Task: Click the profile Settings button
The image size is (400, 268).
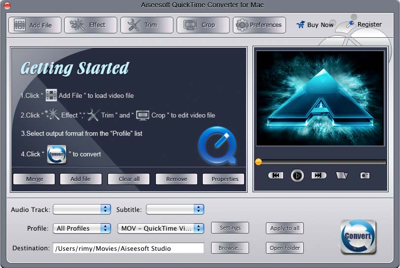Action: point(230,228)
